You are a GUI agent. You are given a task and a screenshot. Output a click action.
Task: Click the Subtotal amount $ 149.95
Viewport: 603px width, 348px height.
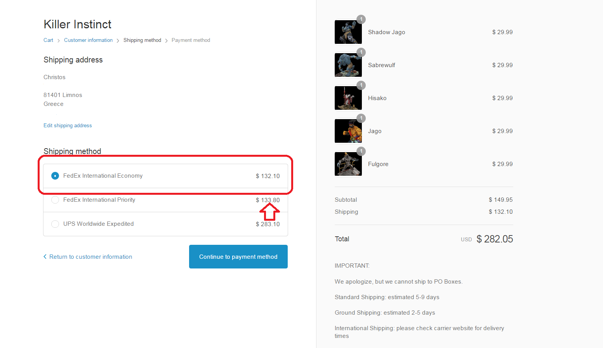tap(500, 200)
